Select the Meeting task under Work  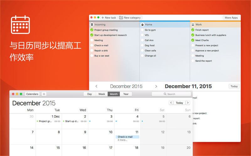pyautogui.click(x=200, y=56)
